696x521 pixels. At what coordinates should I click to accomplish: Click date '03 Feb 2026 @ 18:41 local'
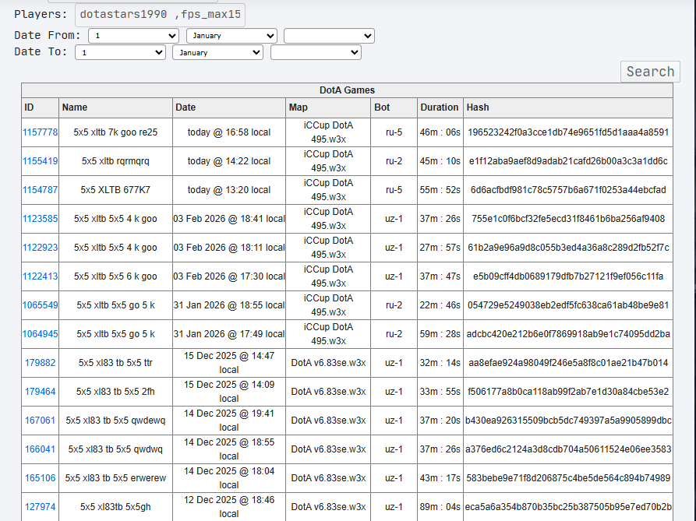click(229, 219)
